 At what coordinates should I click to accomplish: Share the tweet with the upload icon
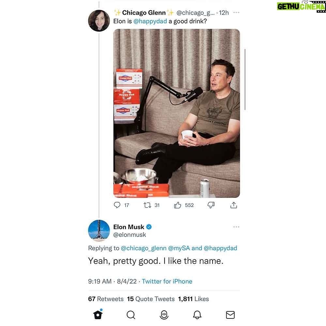tap(234, 205)
